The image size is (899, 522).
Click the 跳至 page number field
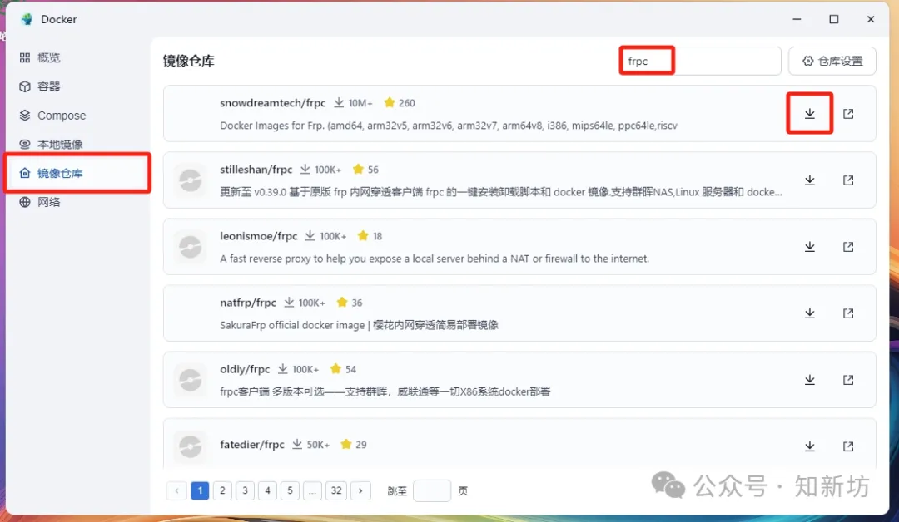click(432, 490)
